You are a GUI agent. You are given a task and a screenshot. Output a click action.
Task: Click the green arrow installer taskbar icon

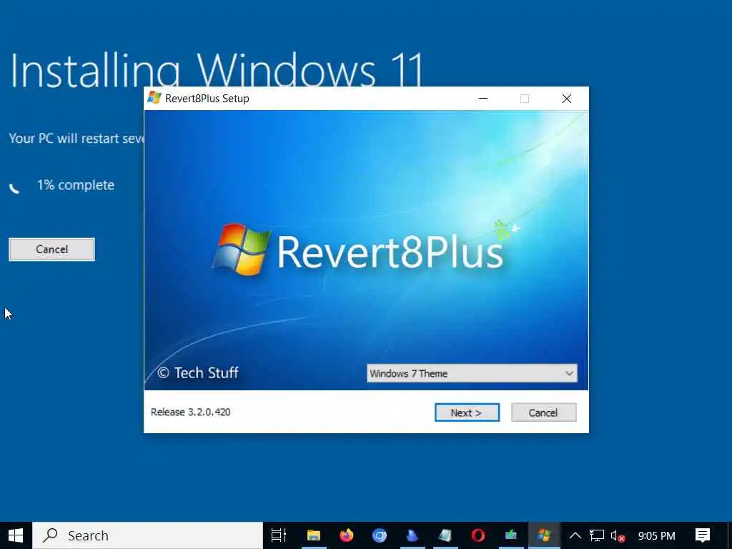(x=510, y=535)
